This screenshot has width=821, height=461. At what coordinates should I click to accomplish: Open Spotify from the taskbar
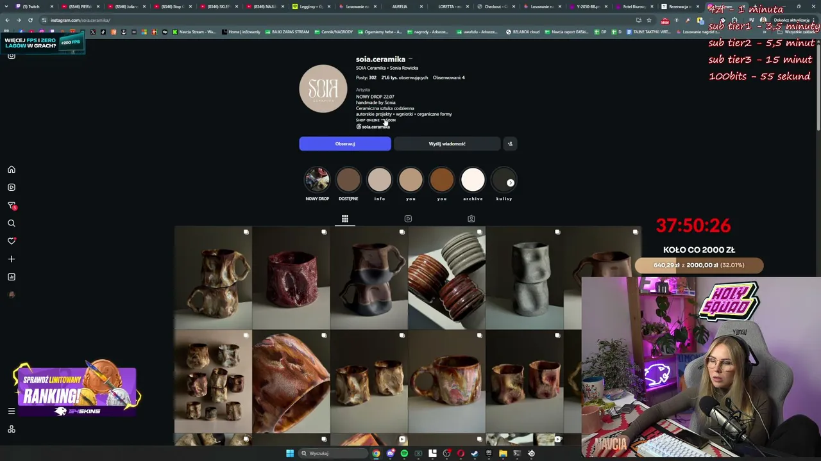click(x=404, y=453)
